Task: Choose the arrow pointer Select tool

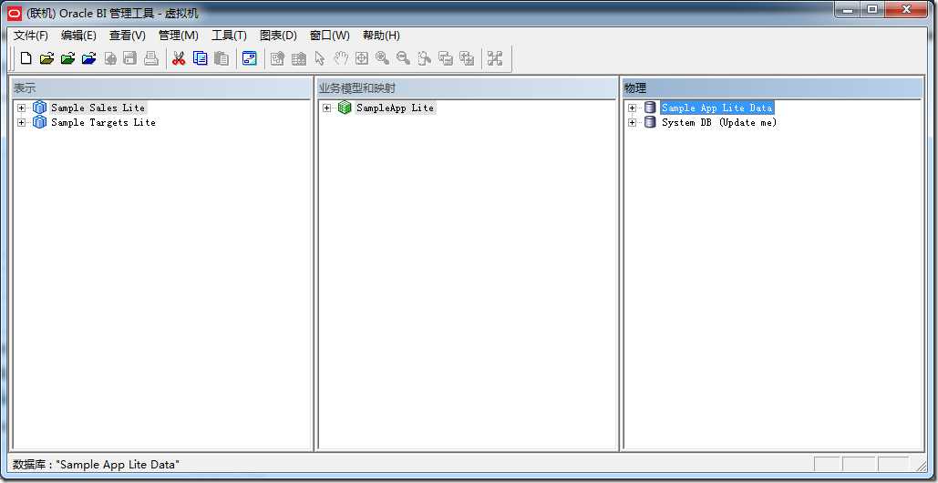Action: (x=319, y=58)
